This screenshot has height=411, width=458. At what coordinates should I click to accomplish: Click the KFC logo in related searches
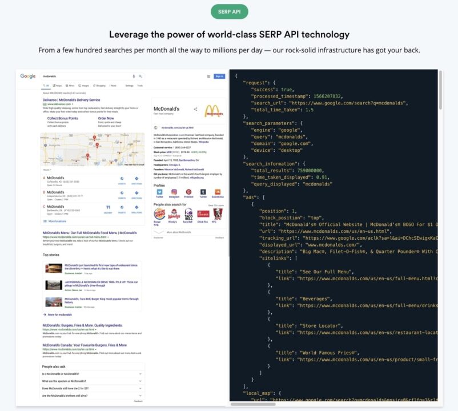point(218,214)
